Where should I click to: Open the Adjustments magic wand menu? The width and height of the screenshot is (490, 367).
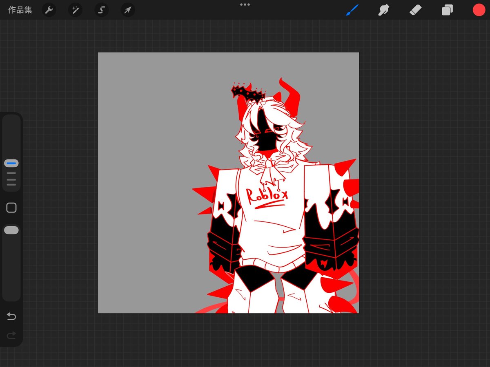point(75,10)
